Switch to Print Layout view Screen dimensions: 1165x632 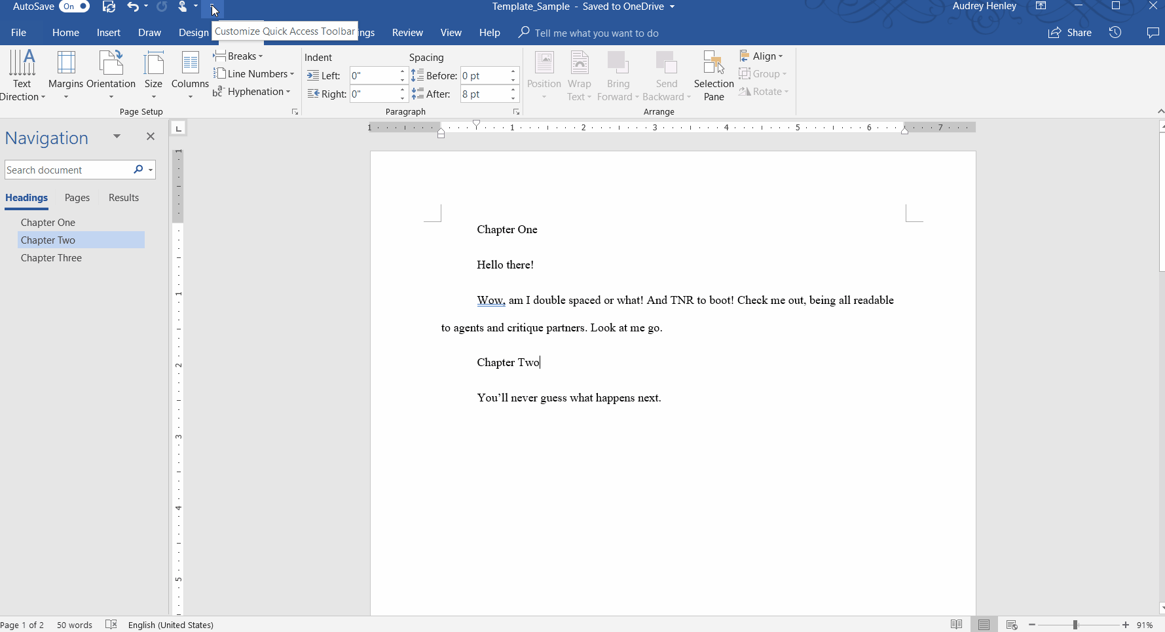984,625
